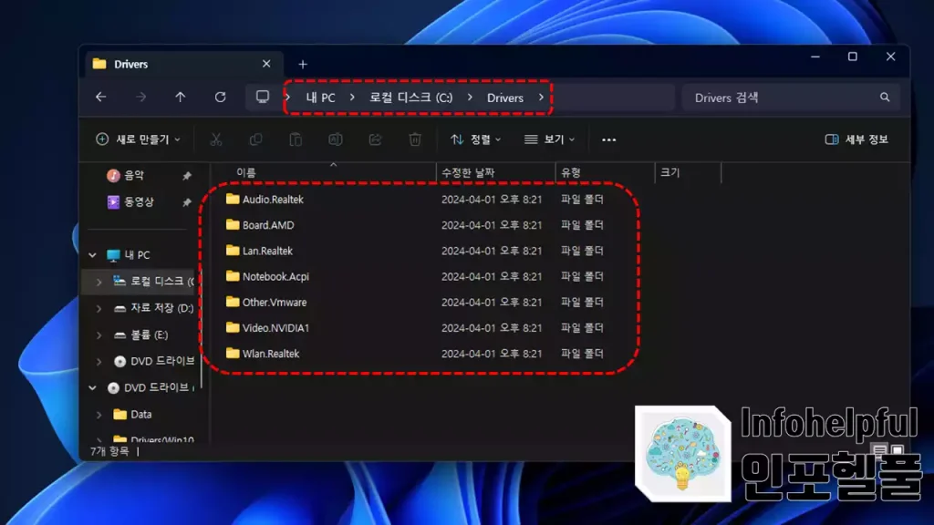The image size is (934, 525).
Task: Click the 파일 폴더 type of Lan.Realtek
Action: [x=582, y=251]
